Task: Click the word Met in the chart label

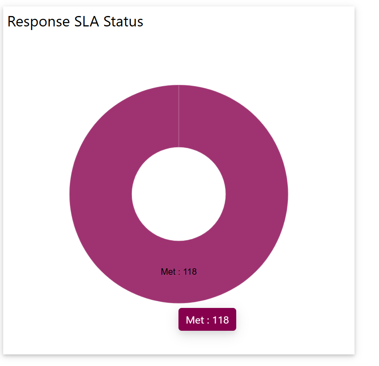Action: 167,271
